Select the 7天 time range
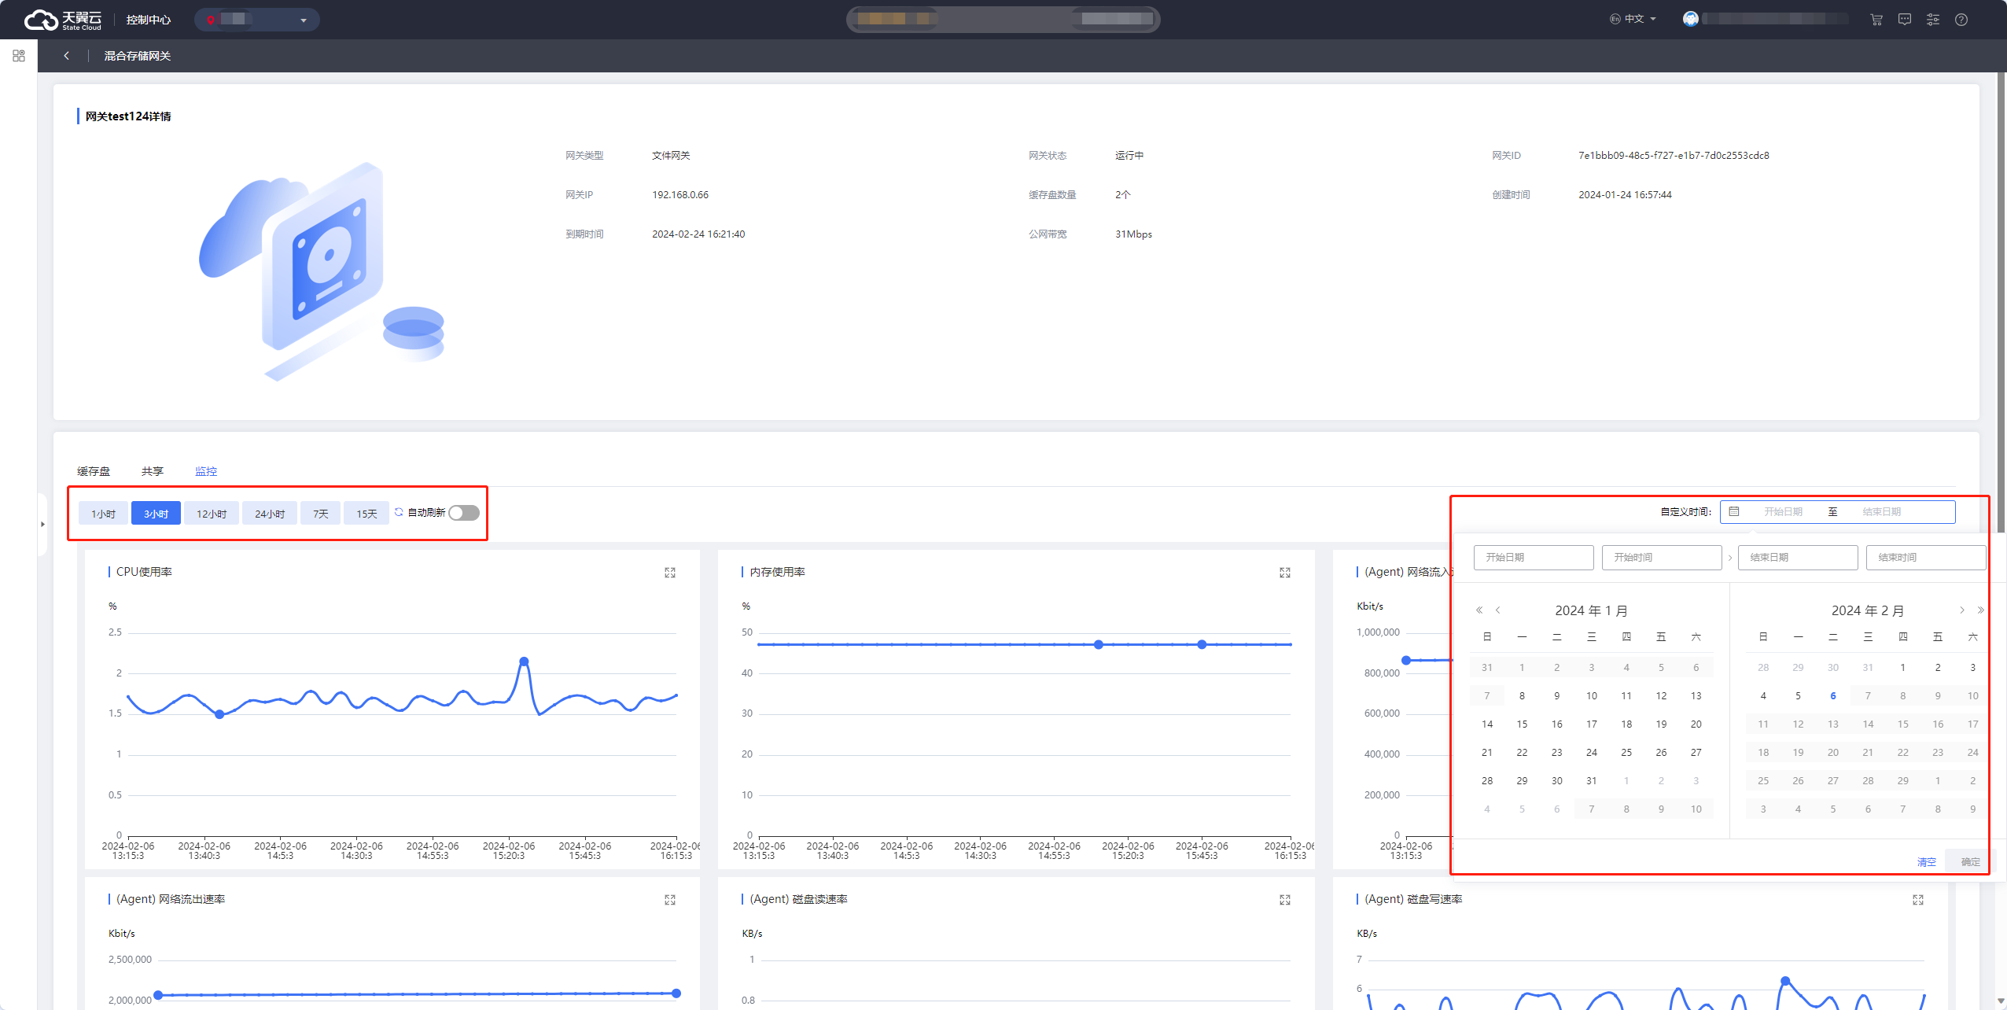The height and width of the screenshot is (1010, 2007). 321,514
